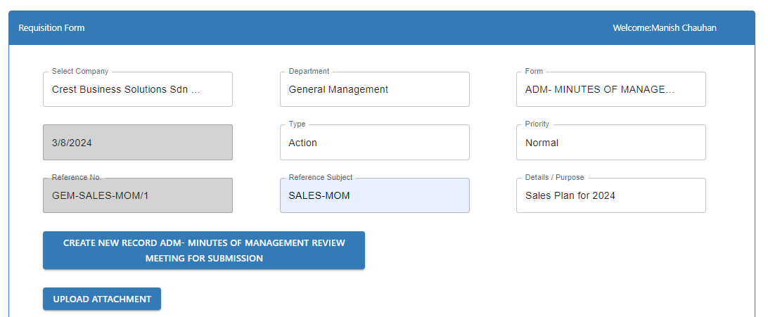Open the Select Company dropdown
Screen dimensions: 768x317
coord(137,90)
